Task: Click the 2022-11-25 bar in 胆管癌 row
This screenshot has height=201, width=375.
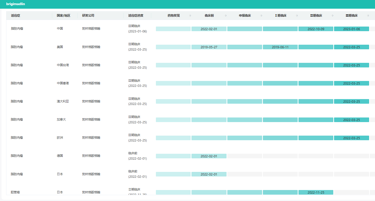Action: [x=316, y=192]
